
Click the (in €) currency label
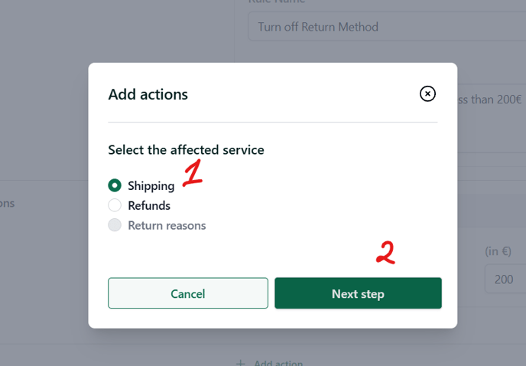498,251
